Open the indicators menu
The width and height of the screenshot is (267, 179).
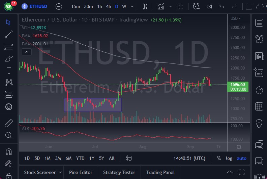pyautogui.click(x=161, y=7)
